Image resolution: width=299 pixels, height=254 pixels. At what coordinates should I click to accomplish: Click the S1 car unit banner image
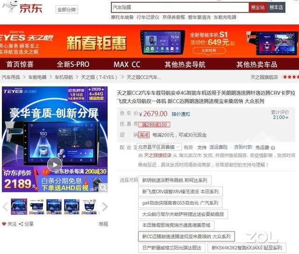click(163, 42)
